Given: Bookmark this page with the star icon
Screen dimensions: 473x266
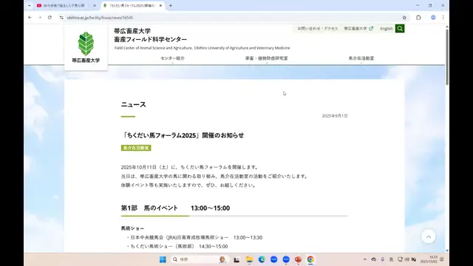Looking at the screenshot, I should pos(404,18).
